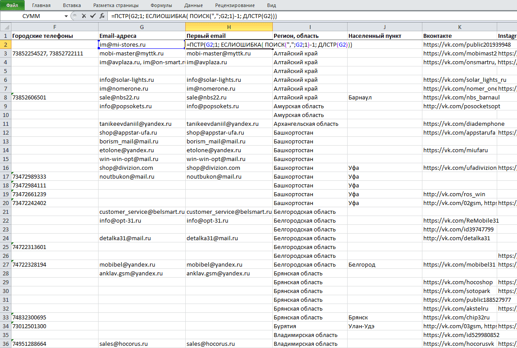This screenshot has width=517, height=348.
Task: Open the Вставка ribbon tab
Action: click(72, 5)
